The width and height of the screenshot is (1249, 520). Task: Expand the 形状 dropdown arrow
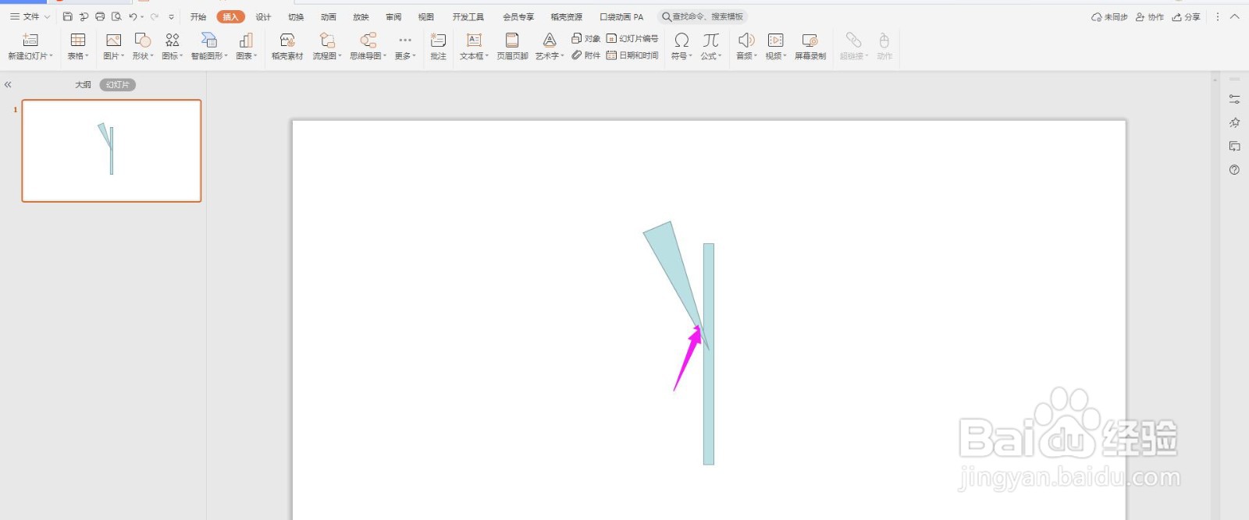click(x=151, y=56)
